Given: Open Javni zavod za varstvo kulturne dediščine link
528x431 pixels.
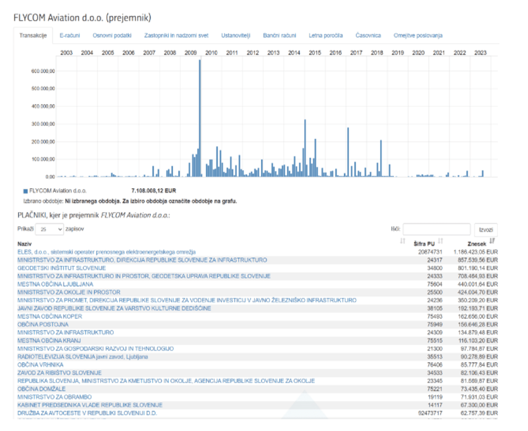Looking at the screenshot, I should tap(114, 309).
